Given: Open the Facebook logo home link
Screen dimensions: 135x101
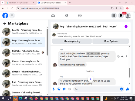Looking at the screenshot, I should (x=5, y=15).
